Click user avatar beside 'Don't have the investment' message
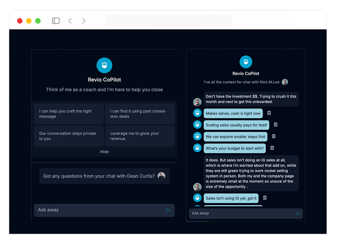The height and width of the screenshot is (245, 337). click(197, 102)
